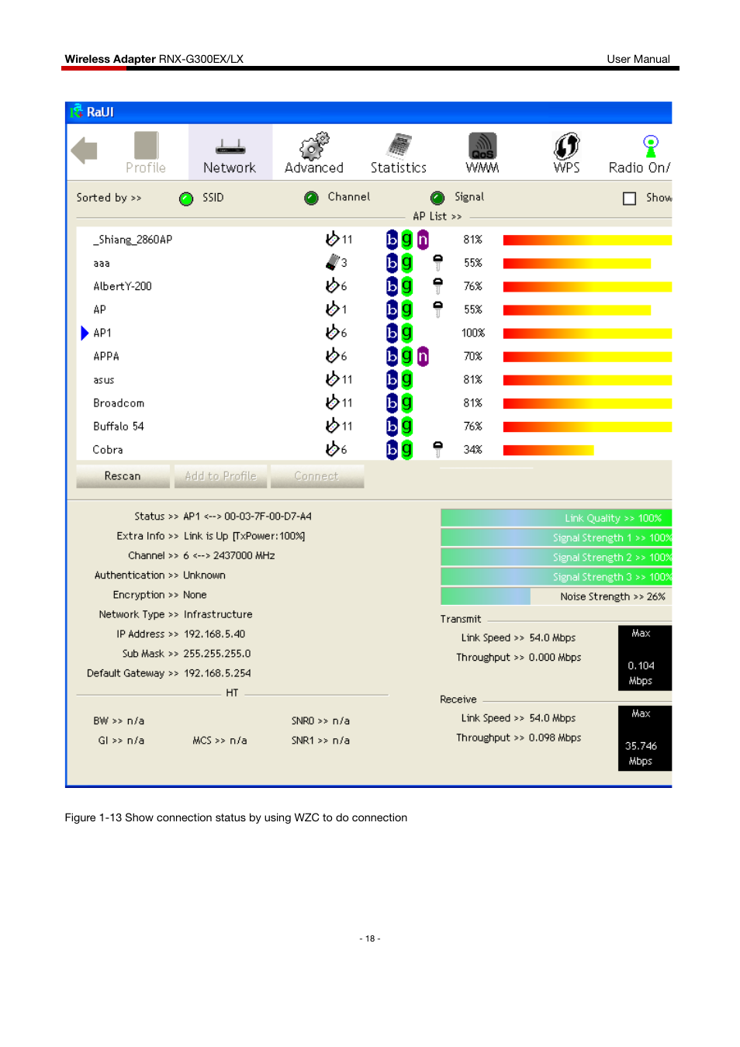The image size is (740, 1047).
Task: Enable the Show dBm checkbox
Action: point(630,199)
